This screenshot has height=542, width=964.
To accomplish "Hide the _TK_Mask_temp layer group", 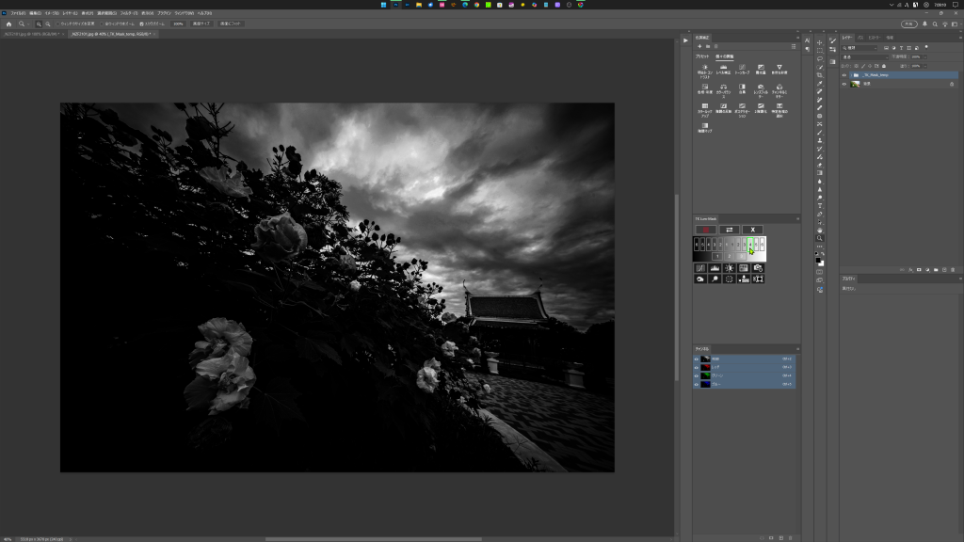I will point(844,74).
